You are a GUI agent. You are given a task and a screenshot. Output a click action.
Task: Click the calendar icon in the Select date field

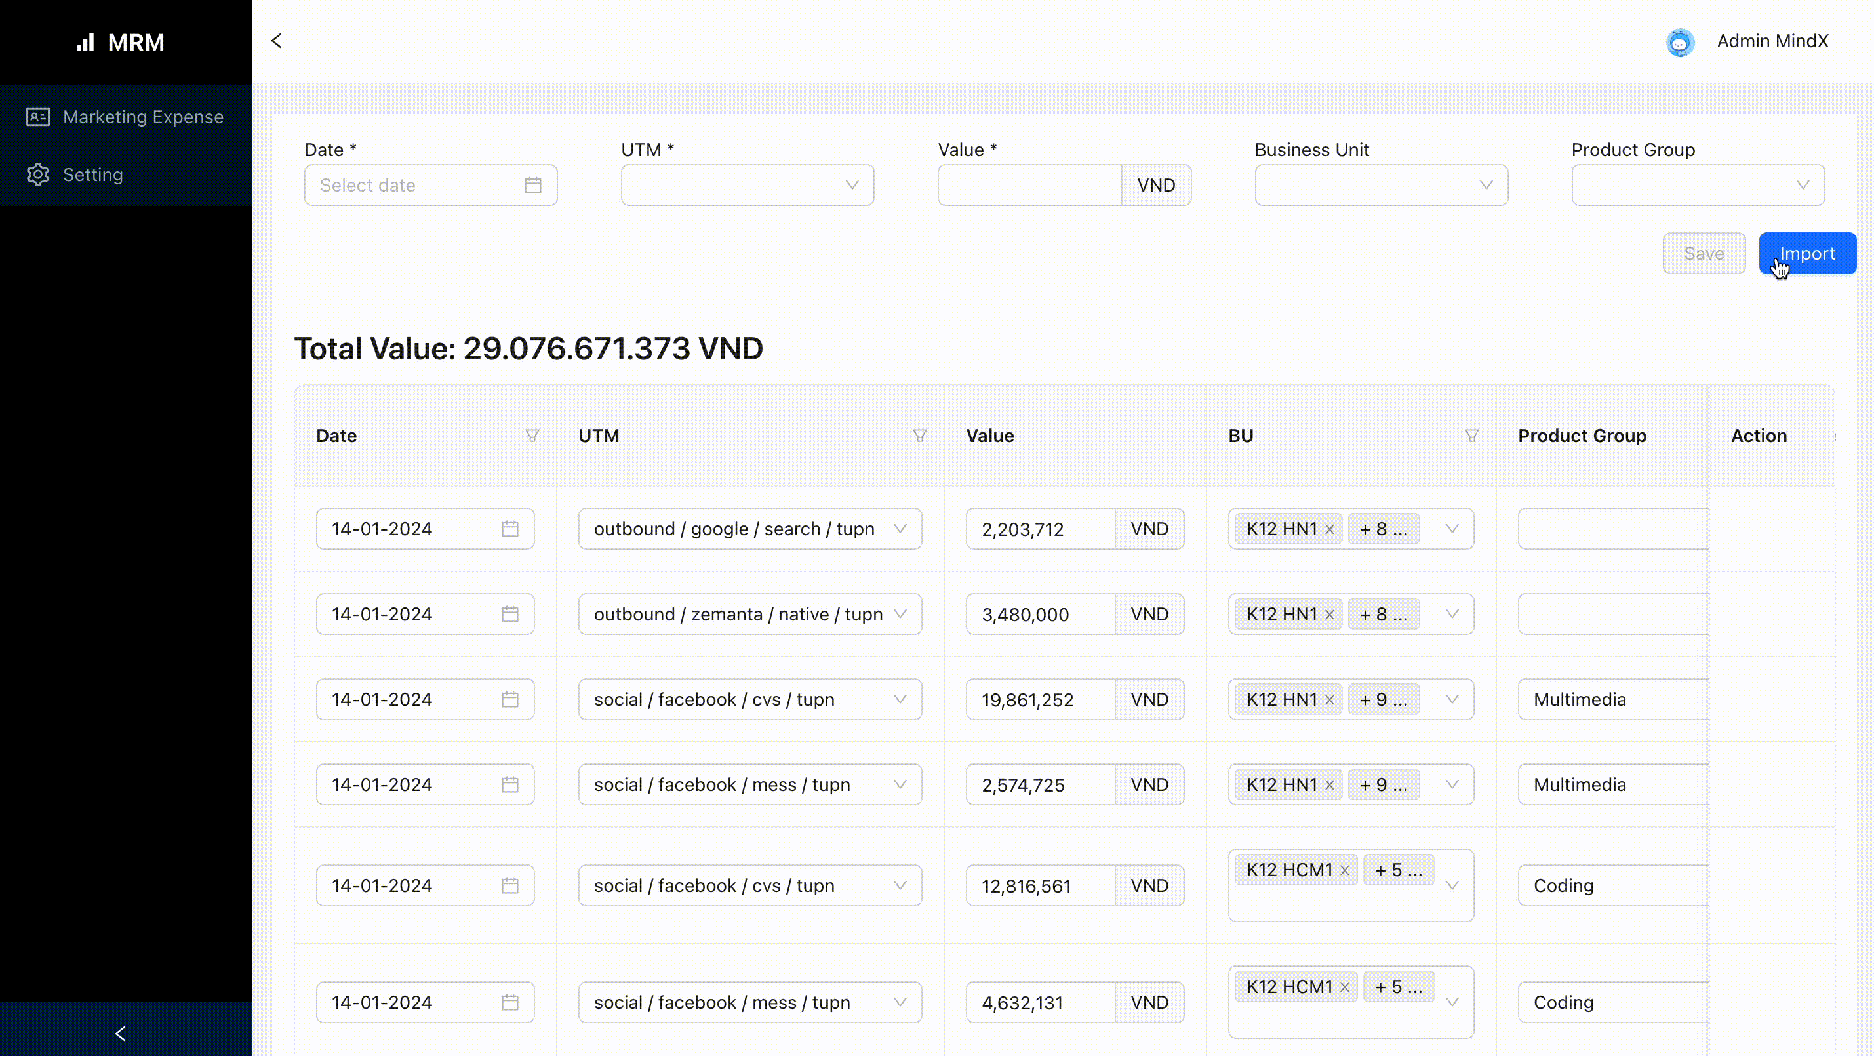(x=532, y=185)
